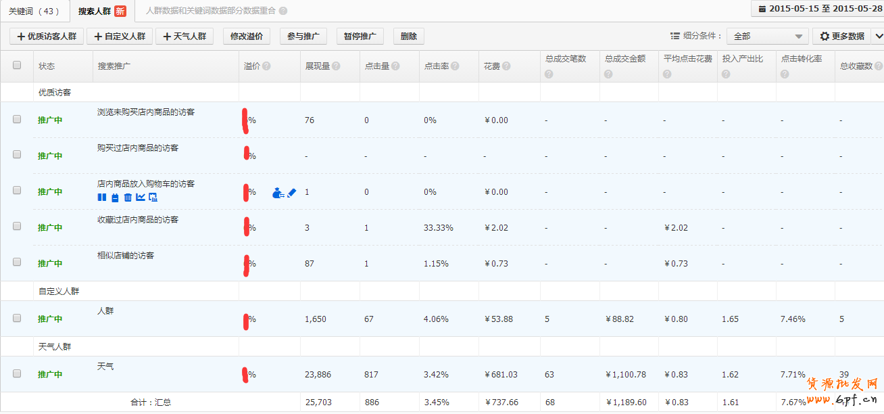Open the line chart icon in 购物车 visitor row
884x414 pixels.
pyautogui.click(x=141, y=198)
